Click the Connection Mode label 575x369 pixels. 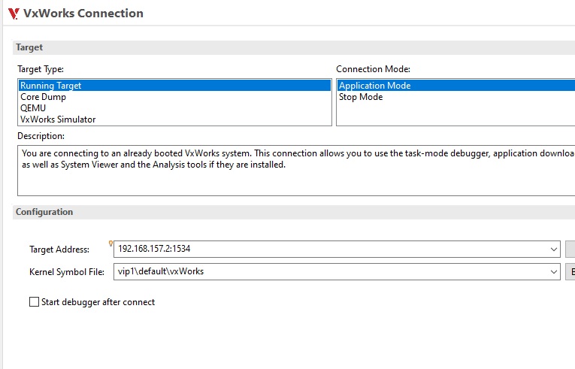click(374, 69)
